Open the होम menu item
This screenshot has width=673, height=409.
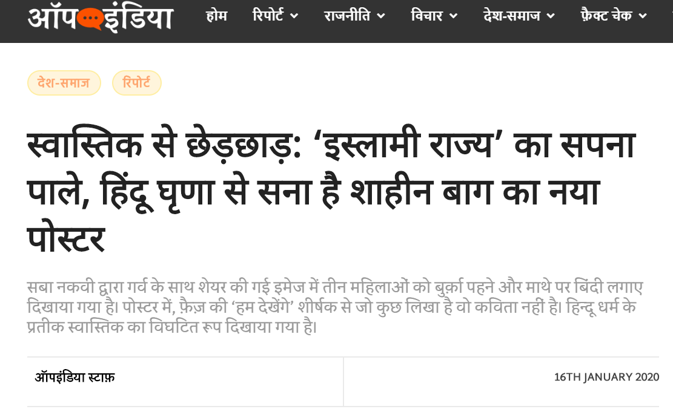click(x=217, y=16)
